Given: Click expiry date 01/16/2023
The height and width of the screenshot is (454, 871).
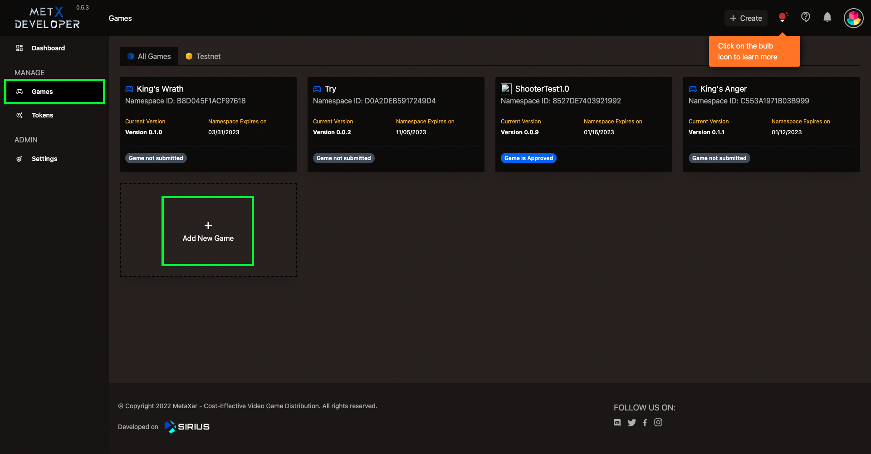Looking at the screenshot, I should tap(599, 132).
